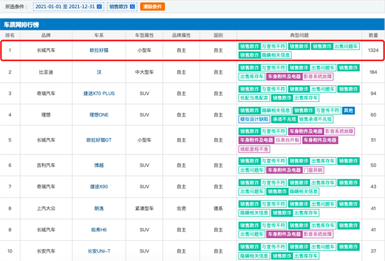Click the 续航里程不准 tag
Screen dimensions: 385x261
254,149
